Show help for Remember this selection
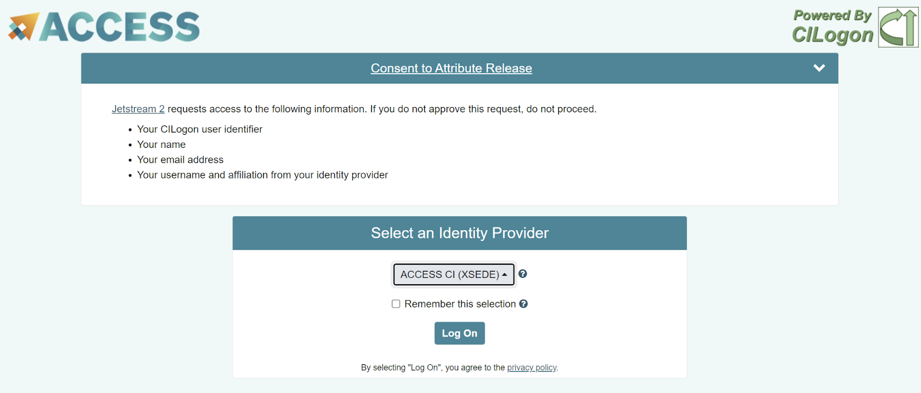921x393 pixels. pos(523,304)
